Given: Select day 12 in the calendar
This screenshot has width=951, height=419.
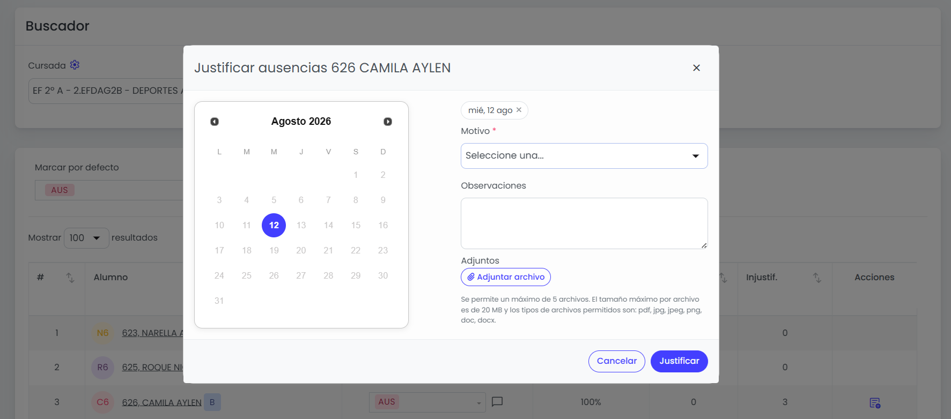Looking at the screenshot, I should point(274,225).
